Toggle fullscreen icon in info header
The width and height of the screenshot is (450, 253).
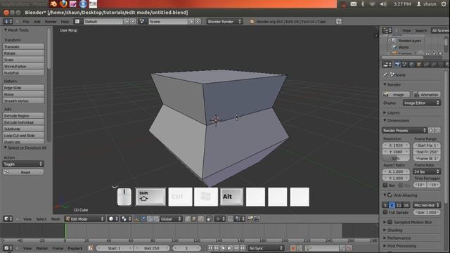point(339,22)
